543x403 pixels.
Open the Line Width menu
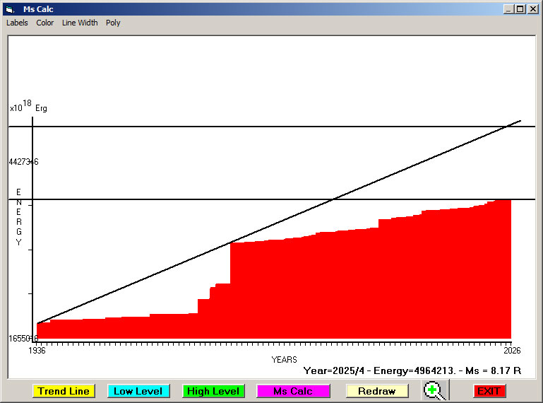pos(80,23)
